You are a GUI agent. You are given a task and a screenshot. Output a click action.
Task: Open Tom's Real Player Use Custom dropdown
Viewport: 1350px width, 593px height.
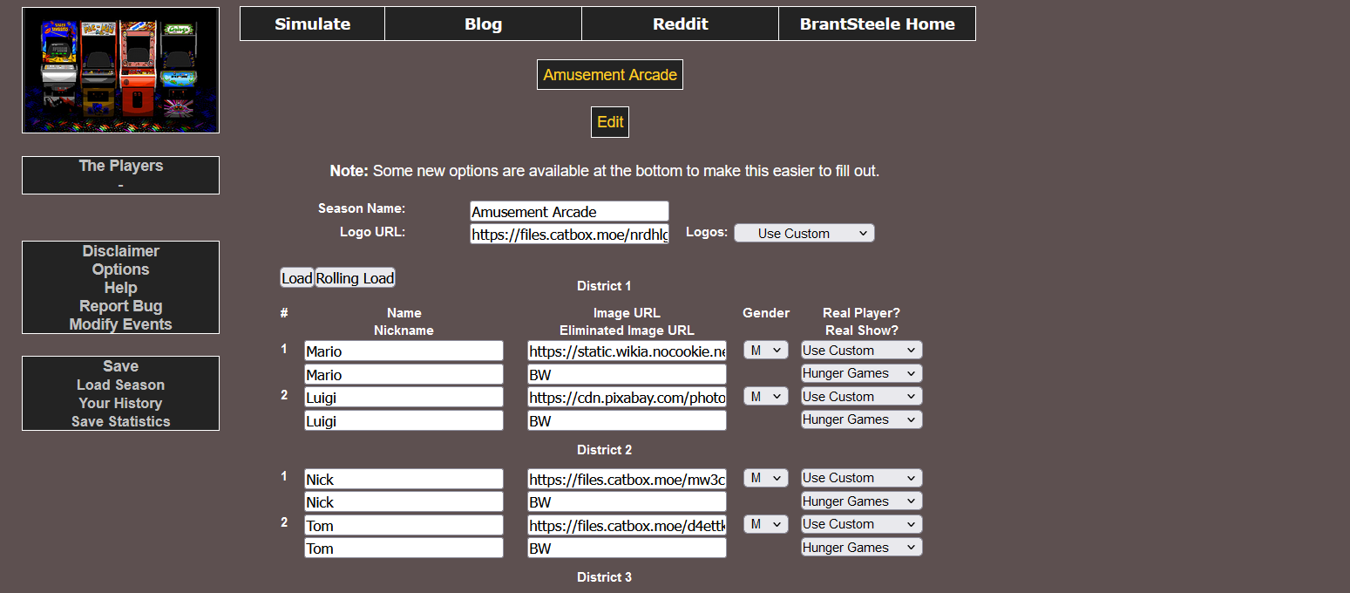coord(861,524)
